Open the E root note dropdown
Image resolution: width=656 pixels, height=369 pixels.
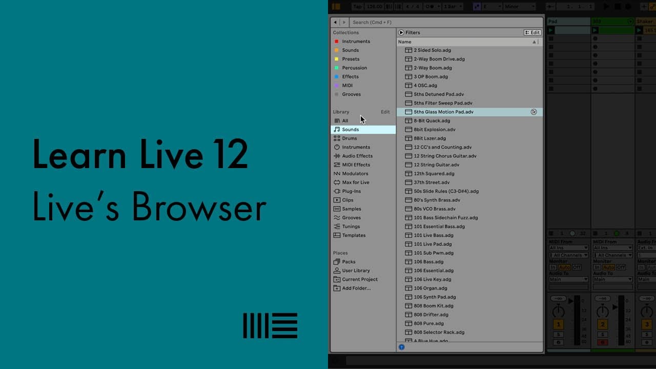491,7
